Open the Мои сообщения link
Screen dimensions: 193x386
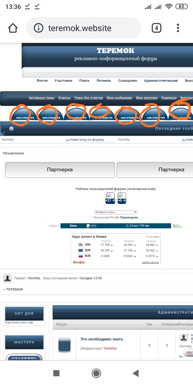click(x=119, y=98)
